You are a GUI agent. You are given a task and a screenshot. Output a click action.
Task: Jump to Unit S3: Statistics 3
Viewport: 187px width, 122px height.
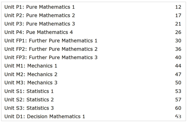pos(29,108)
